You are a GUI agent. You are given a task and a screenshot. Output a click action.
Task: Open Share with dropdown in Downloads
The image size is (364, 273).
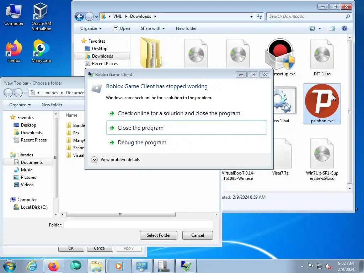(x=153, y=28)
